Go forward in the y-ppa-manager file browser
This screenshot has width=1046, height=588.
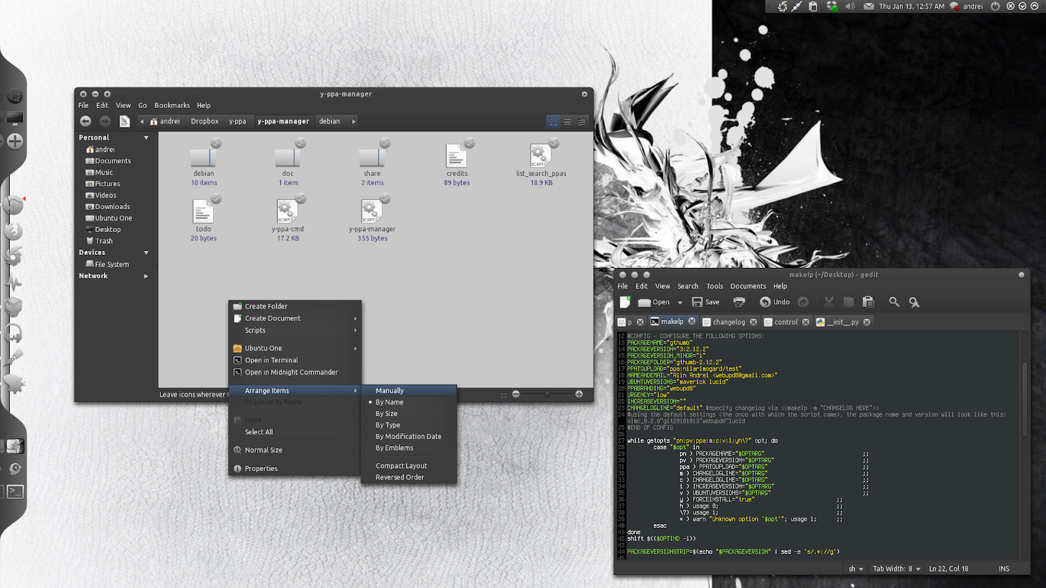click(105, 121)
